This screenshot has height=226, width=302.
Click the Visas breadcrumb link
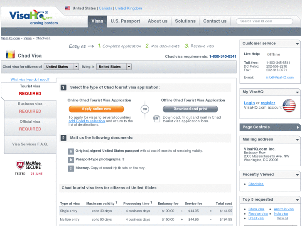pos(27,38)
